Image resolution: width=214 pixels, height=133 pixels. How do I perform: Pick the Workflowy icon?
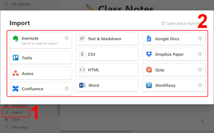coord(149,85)
